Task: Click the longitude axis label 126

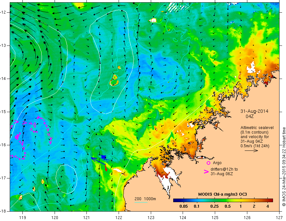Action: 247,217
